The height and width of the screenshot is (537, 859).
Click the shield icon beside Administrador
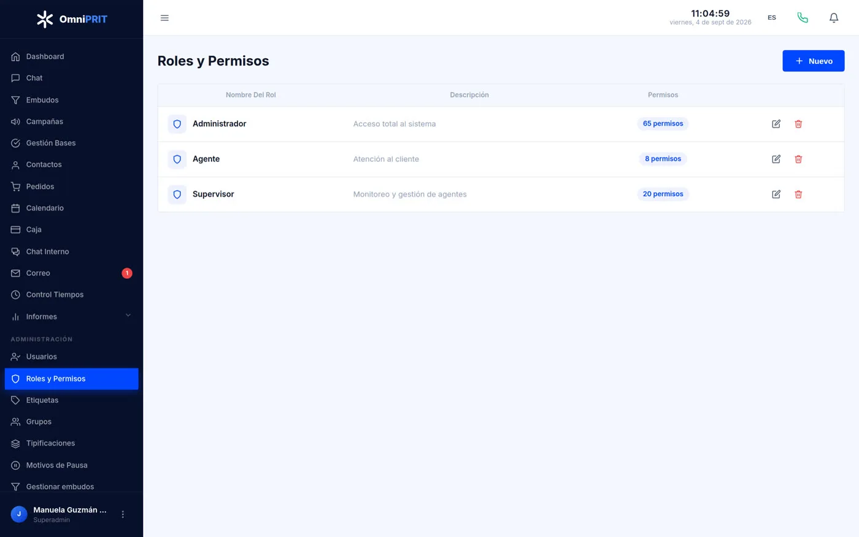[x=177, y=124]
